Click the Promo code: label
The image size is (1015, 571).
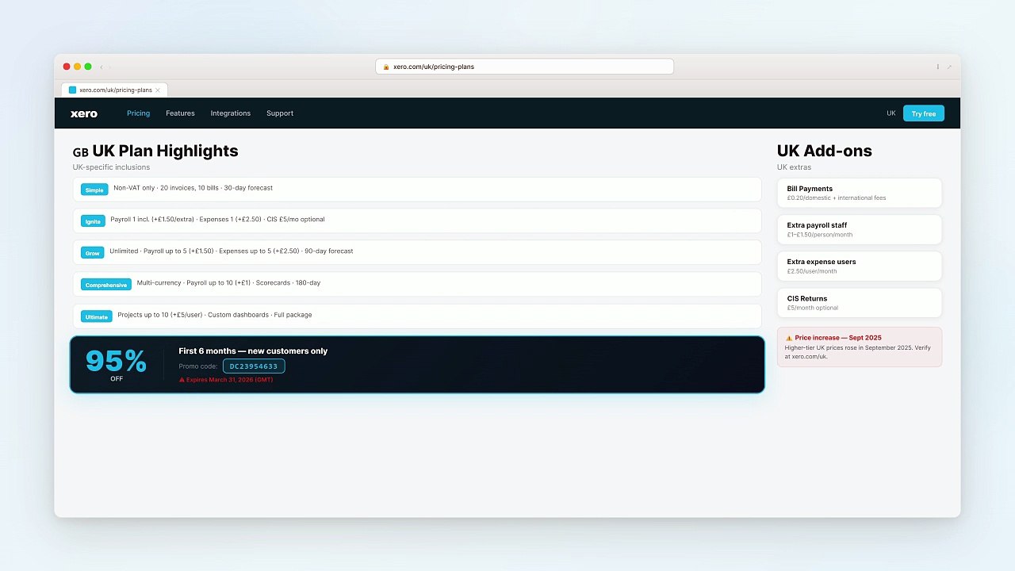pyautogui.click(x=198, y=366)
